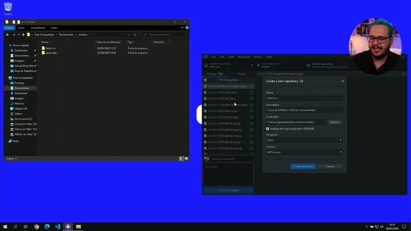
Task: Go forward in File Explorer
Action: tap(13, 35)
